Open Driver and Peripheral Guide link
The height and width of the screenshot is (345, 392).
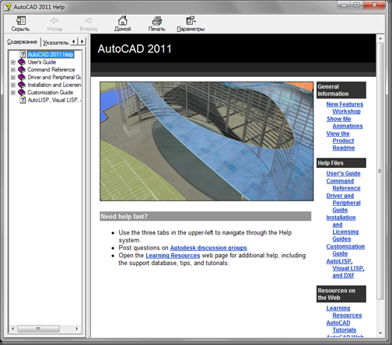[x=343, y=203]
